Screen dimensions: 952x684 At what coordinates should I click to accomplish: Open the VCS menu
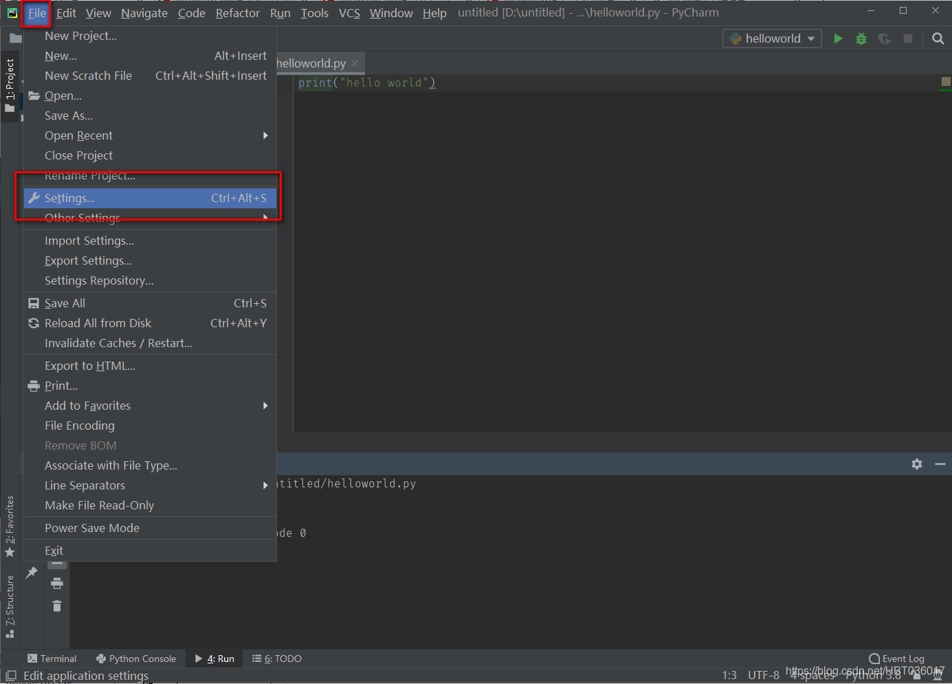point(349,13)
